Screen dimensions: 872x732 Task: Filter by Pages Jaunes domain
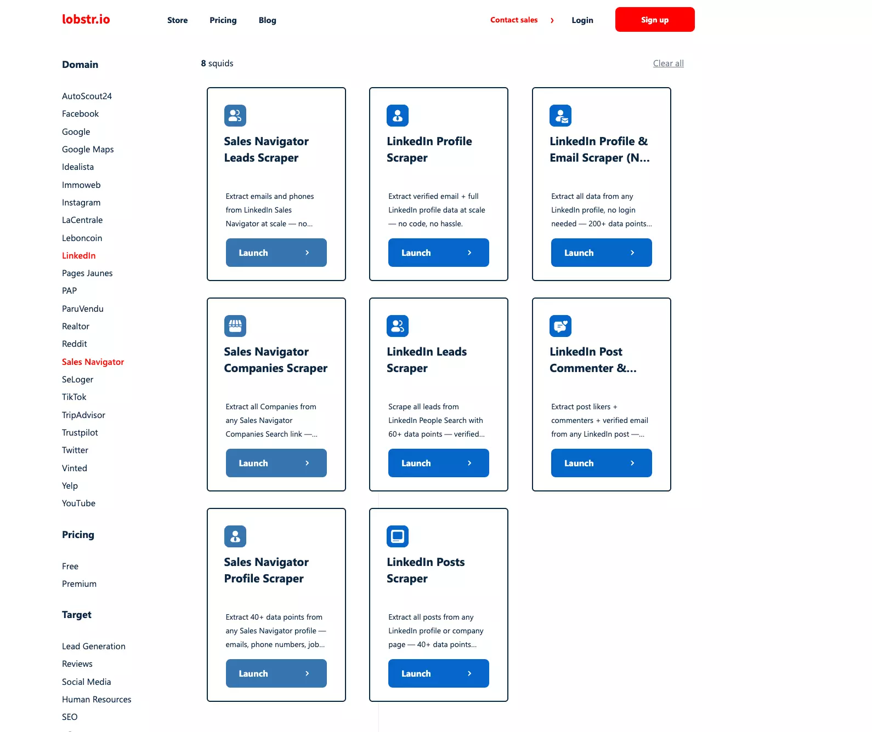coord(87,273)
